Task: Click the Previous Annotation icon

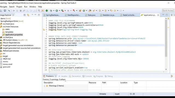Action: coord(106,11)
